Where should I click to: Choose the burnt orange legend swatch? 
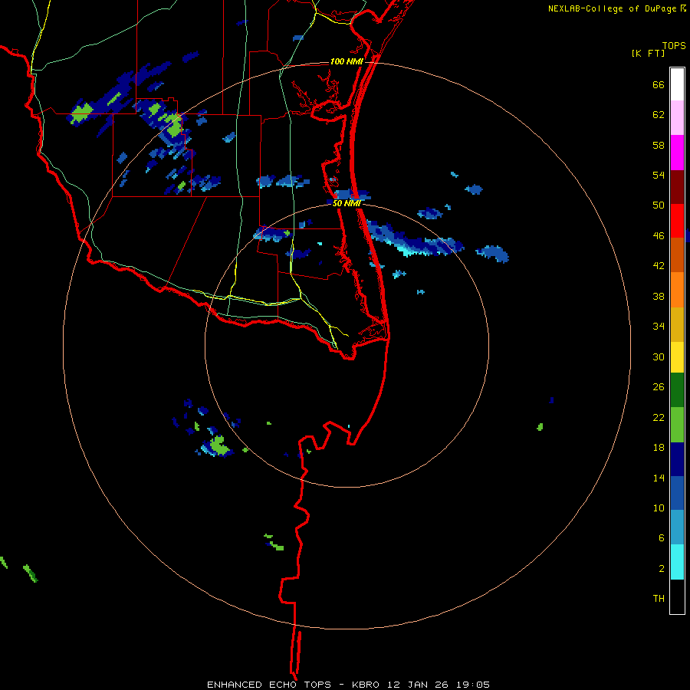point(677,255)
